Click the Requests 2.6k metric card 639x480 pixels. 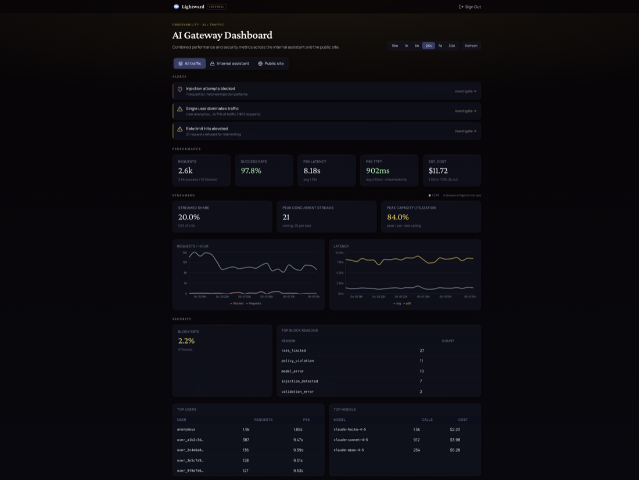pos(202,171)
